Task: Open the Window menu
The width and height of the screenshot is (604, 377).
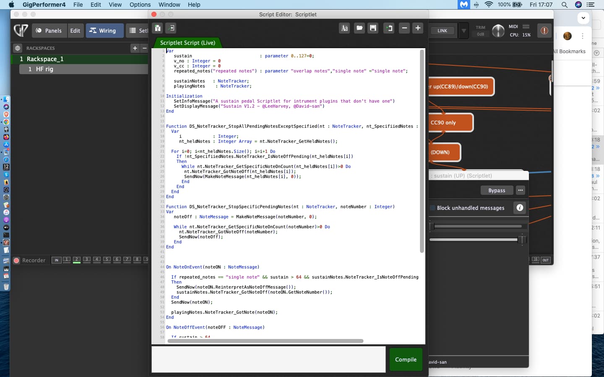Action: coord(169,5)
